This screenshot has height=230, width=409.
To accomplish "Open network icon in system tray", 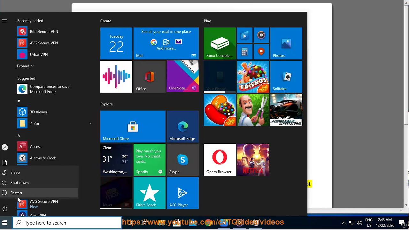I will (351, 223).
